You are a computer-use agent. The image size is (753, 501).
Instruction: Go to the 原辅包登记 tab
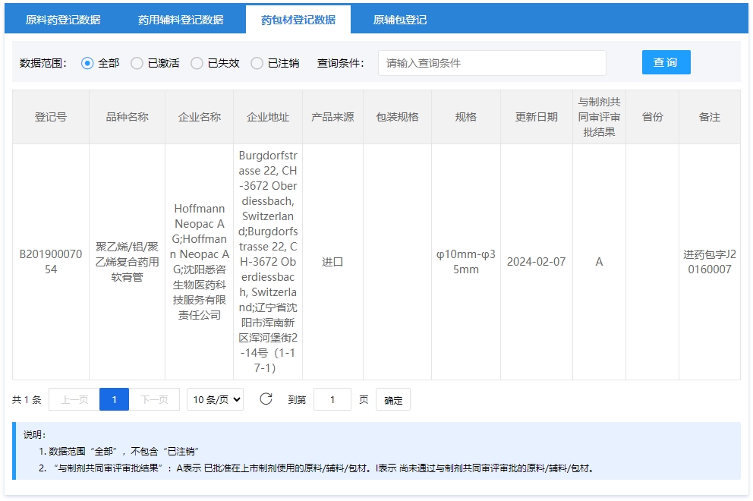pyautogui.click(x=400, y=20)
